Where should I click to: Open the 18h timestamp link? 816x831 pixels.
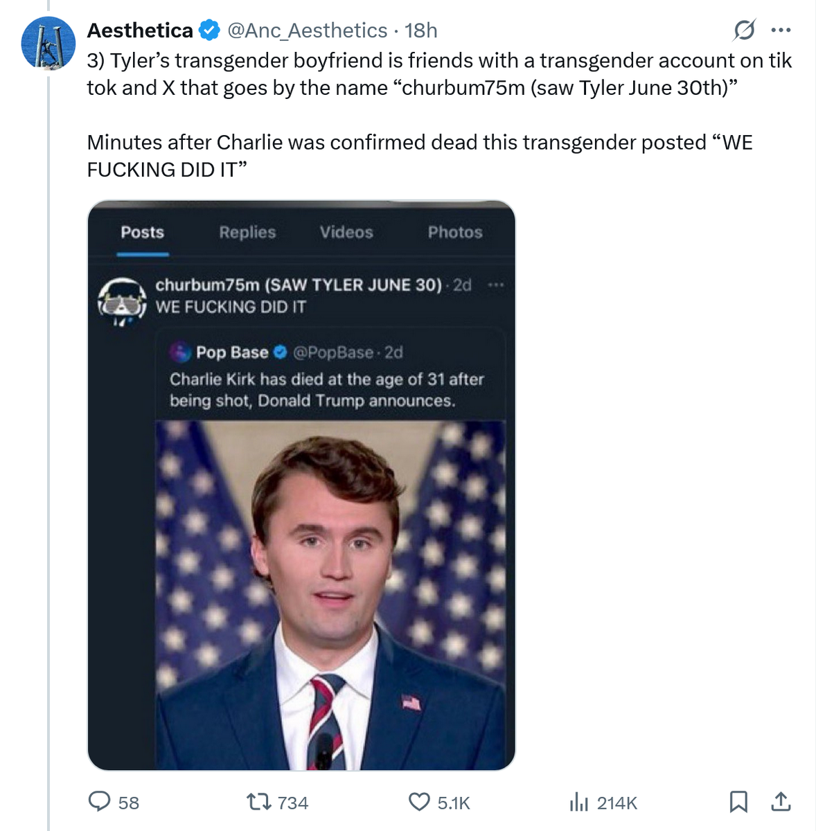(x=421, y=30)
